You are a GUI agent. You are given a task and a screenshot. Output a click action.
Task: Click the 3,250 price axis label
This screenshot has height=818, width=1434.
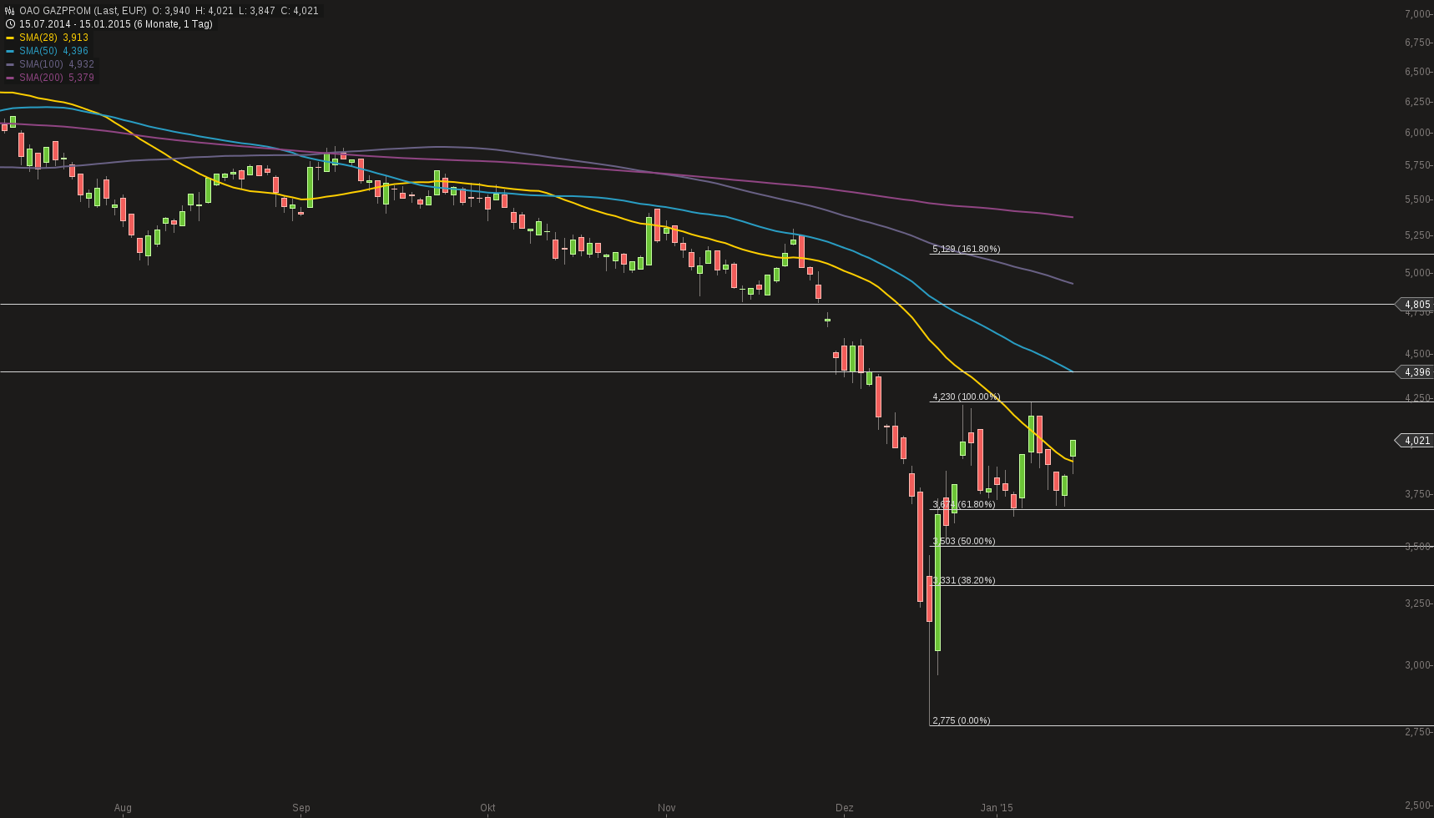click(x=1418, y=603)
